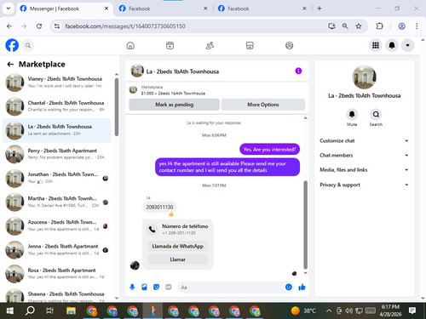The height and width of the screenshot is (319, 426).
Task: Choose a sticker icon in composer
Action: (156, 288)
